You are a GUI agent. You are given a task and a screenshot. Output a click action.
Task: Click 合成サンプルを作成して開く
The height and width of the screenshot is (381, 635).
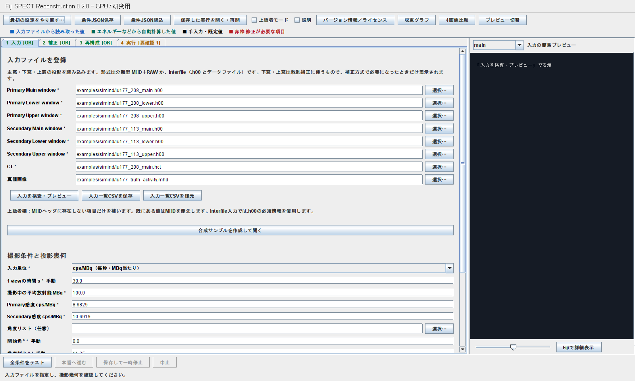pos(230,230)
